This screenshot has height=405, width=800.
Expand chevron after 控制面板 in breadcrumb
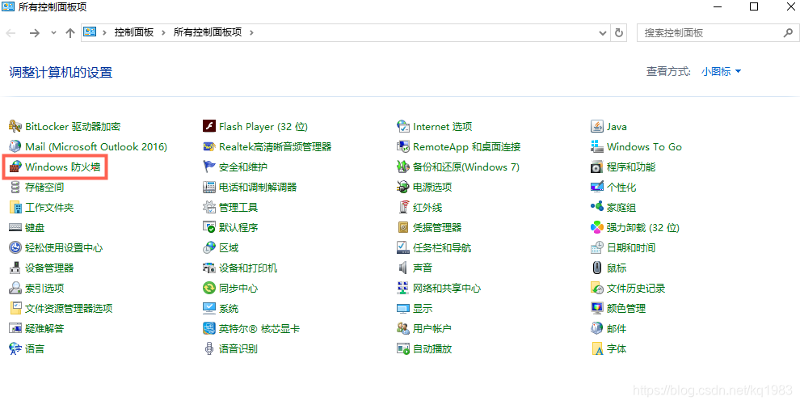click(x=164, y=32)
